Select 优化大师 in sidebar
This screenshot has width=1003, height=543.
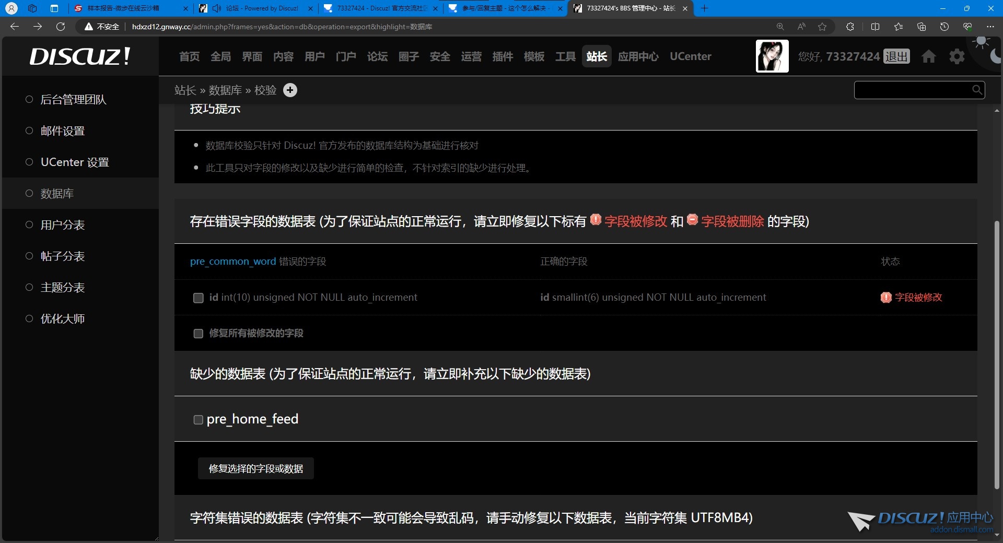click(63, 319)
